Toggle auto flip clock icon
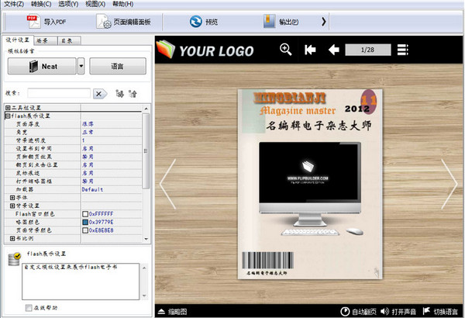The height and width of the screenshot is (318, 465). pyautogui.click(x=345, y=312)
